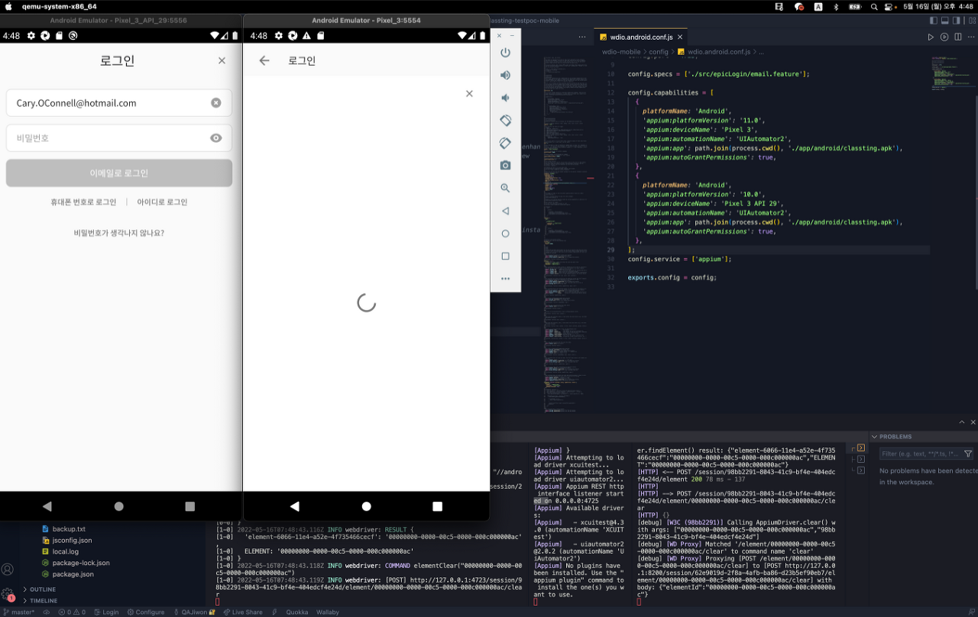Tap 비밀번호가 생각나지 않나요? link
The image size is (978, 617).
(x=119, y=233)
